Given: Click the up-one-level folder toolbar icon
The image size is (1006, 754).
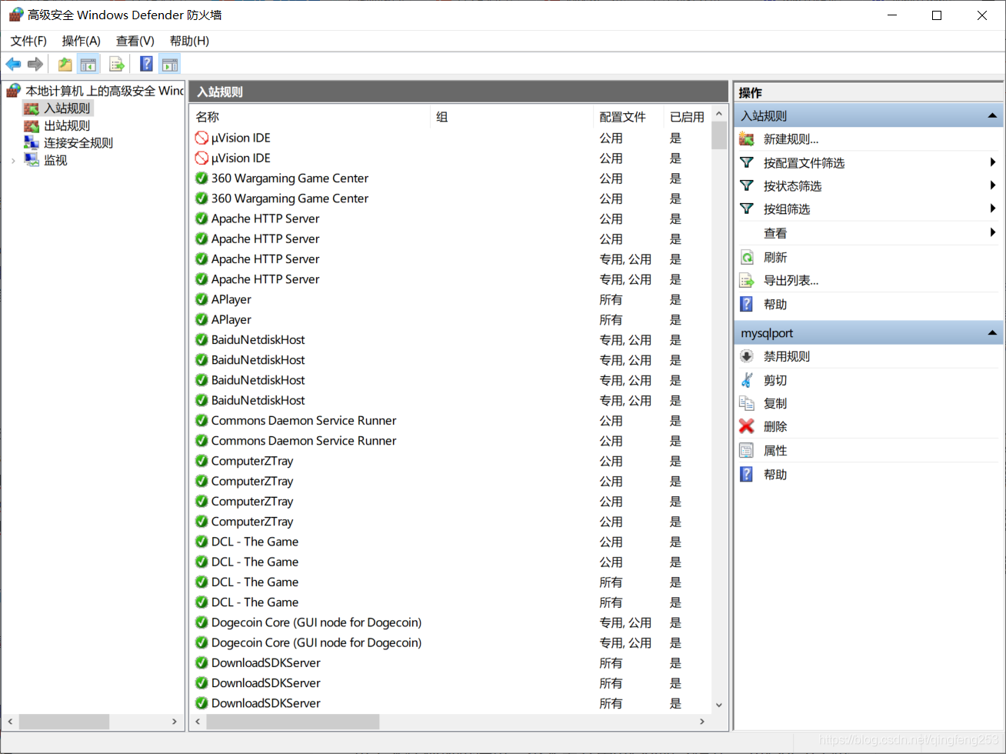Looking at the screenshot, I should tap(65, 65).
